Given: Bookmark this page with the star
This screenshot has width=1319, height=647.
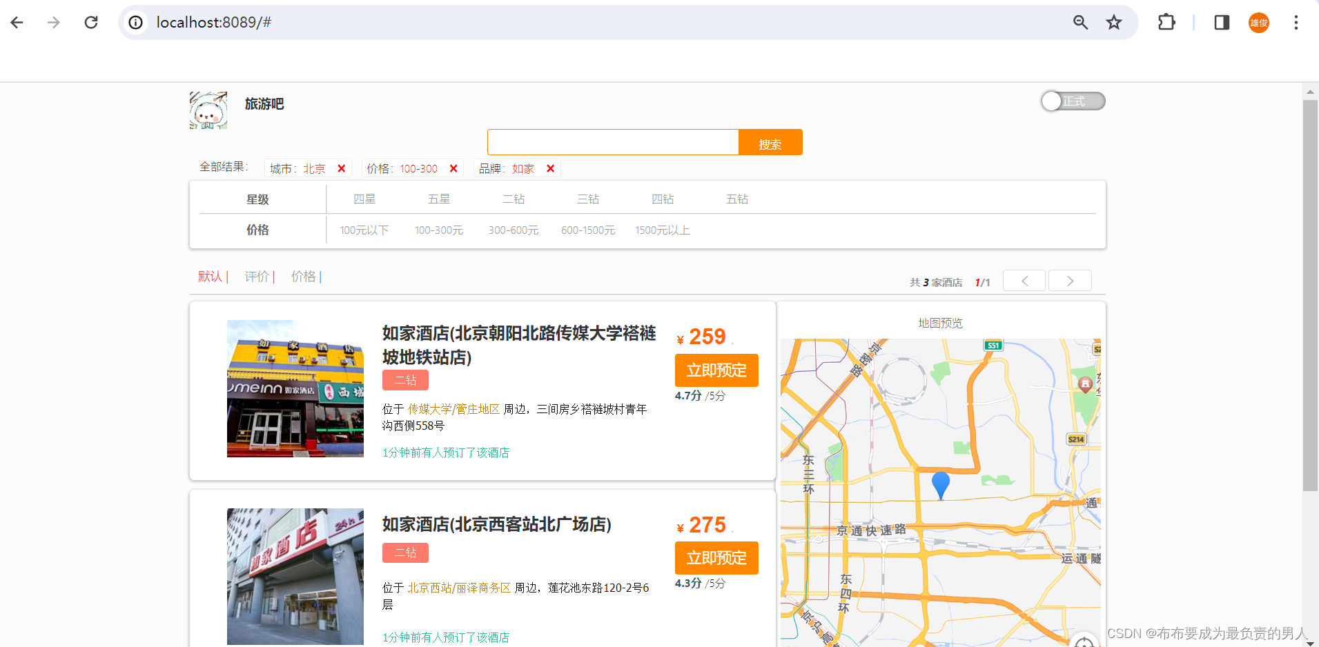Looking at the screenshot, I should (x=1114, y=23).
